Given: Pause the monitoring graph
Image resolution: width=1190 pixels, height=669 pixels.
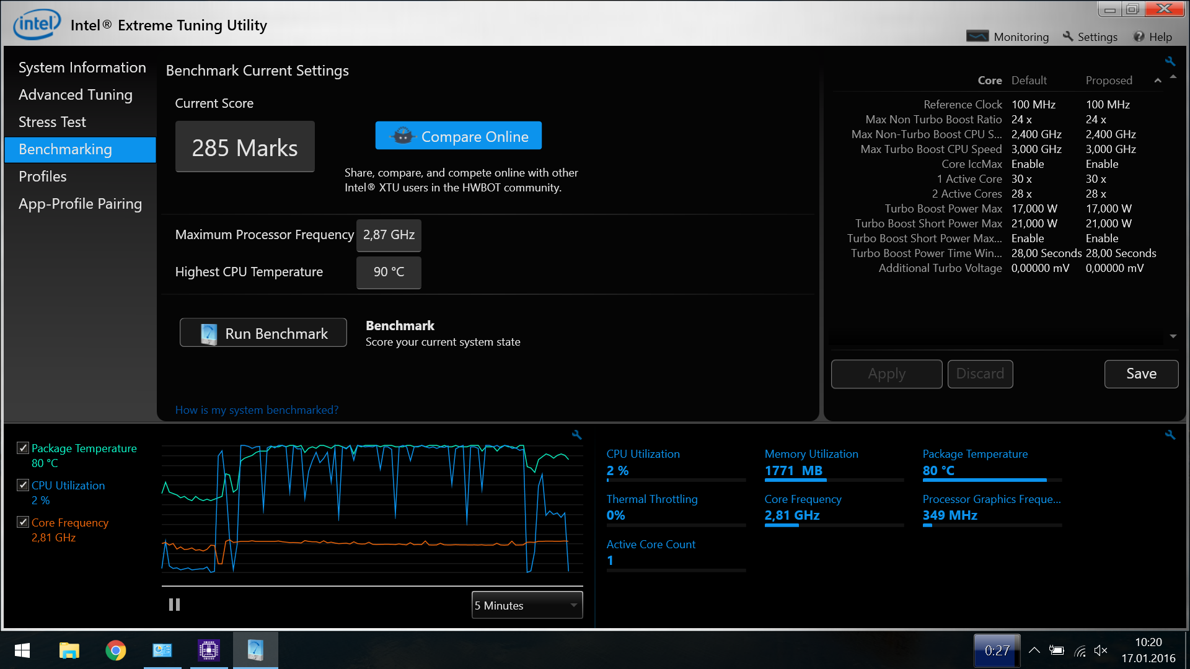Looking at the screenshot, I should point(174,605).
